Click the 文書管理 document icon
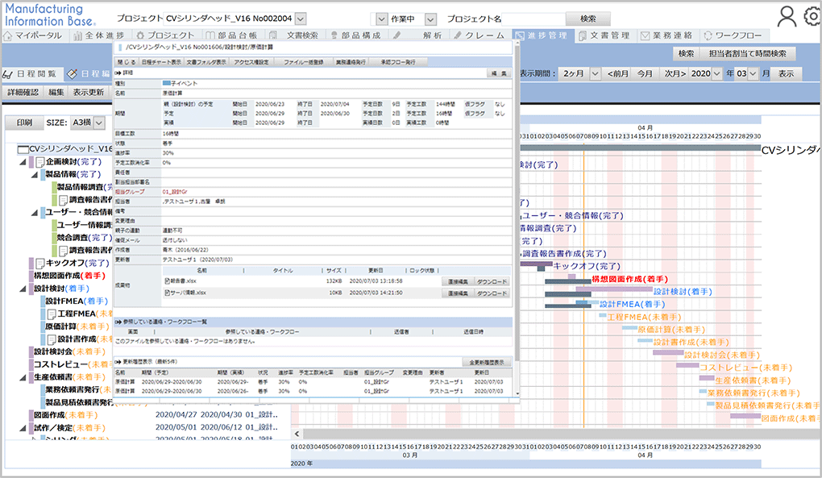The image size is (822, 478). coord(583,35)
